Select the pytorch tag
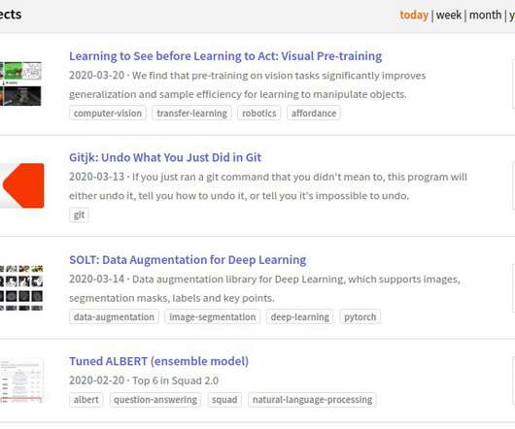The width and height of the screenshot is (515, 429). click(360, 317)
